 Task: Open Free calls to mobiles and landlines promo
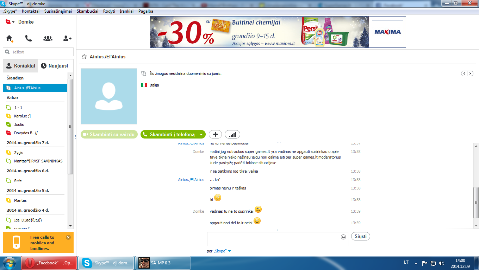click(x=38, y=243)
